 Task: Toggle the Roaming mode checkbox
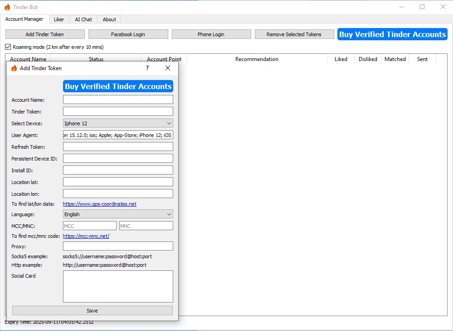[8, 47]
